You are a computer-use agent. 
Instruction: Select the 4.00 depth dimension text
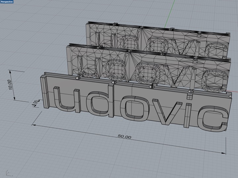[x=35, y=104]
